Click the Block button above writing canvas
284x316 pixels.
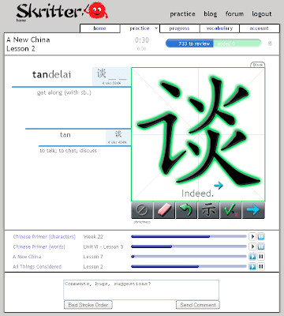click(258, 65)
